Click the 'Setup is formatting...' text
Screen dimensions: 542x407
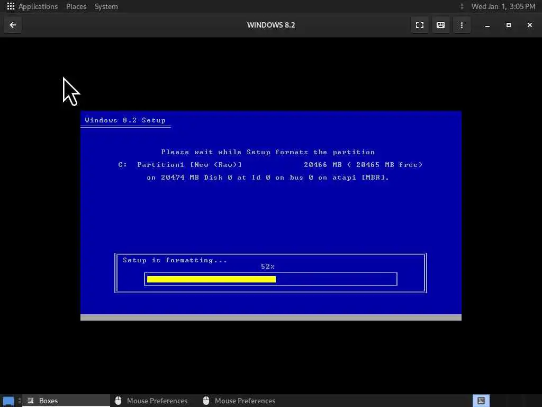point(175,260)
